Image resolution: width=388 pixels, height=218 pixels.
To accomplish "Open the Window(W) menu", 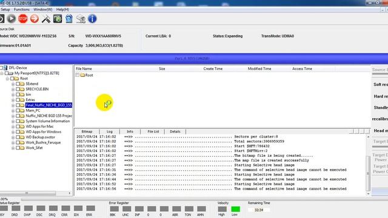I will click(x=43, y=10).
